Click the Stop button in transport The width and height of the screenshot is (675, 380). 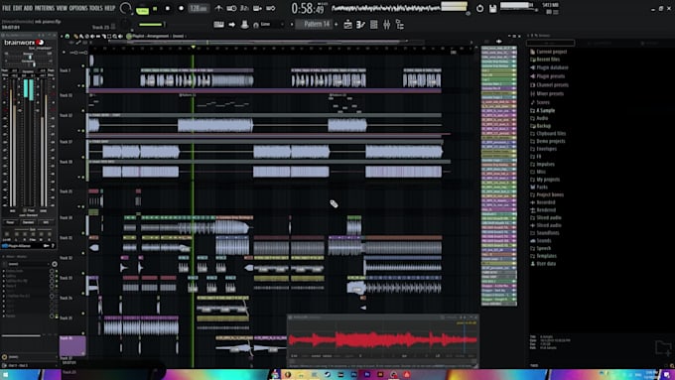168,9
